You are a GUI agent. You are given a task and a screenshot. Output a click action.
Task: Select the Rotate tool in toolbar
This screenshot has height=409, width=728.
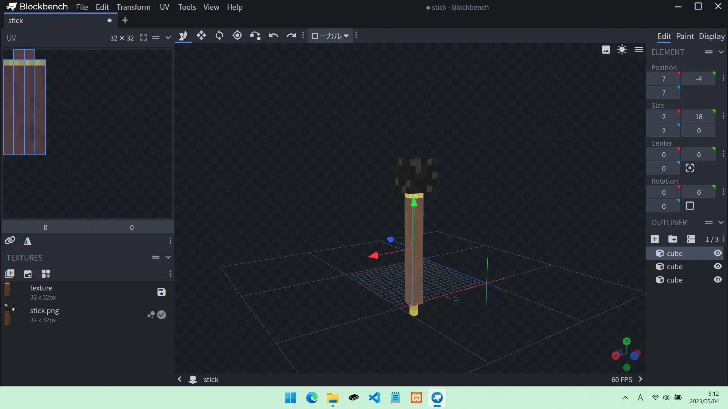coord(219,36)
